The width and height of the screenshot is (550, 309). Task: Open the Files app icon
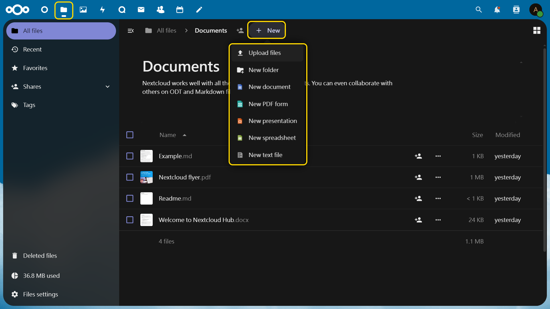coord(64,10)
